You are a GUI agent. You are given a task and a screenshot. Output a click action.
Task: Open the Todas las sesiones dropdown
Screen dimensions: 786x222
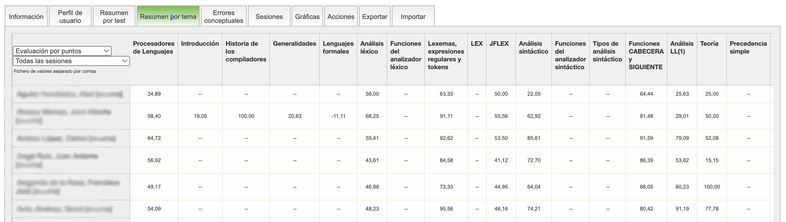[71, 61]
